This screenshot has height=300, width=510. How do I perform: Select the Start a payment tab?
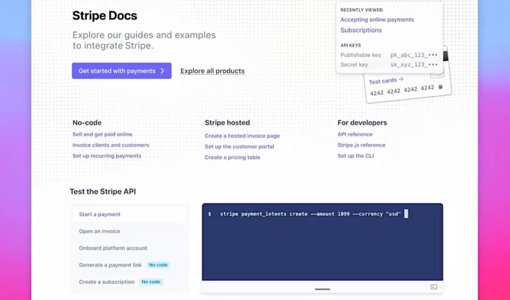click(129, 214)
